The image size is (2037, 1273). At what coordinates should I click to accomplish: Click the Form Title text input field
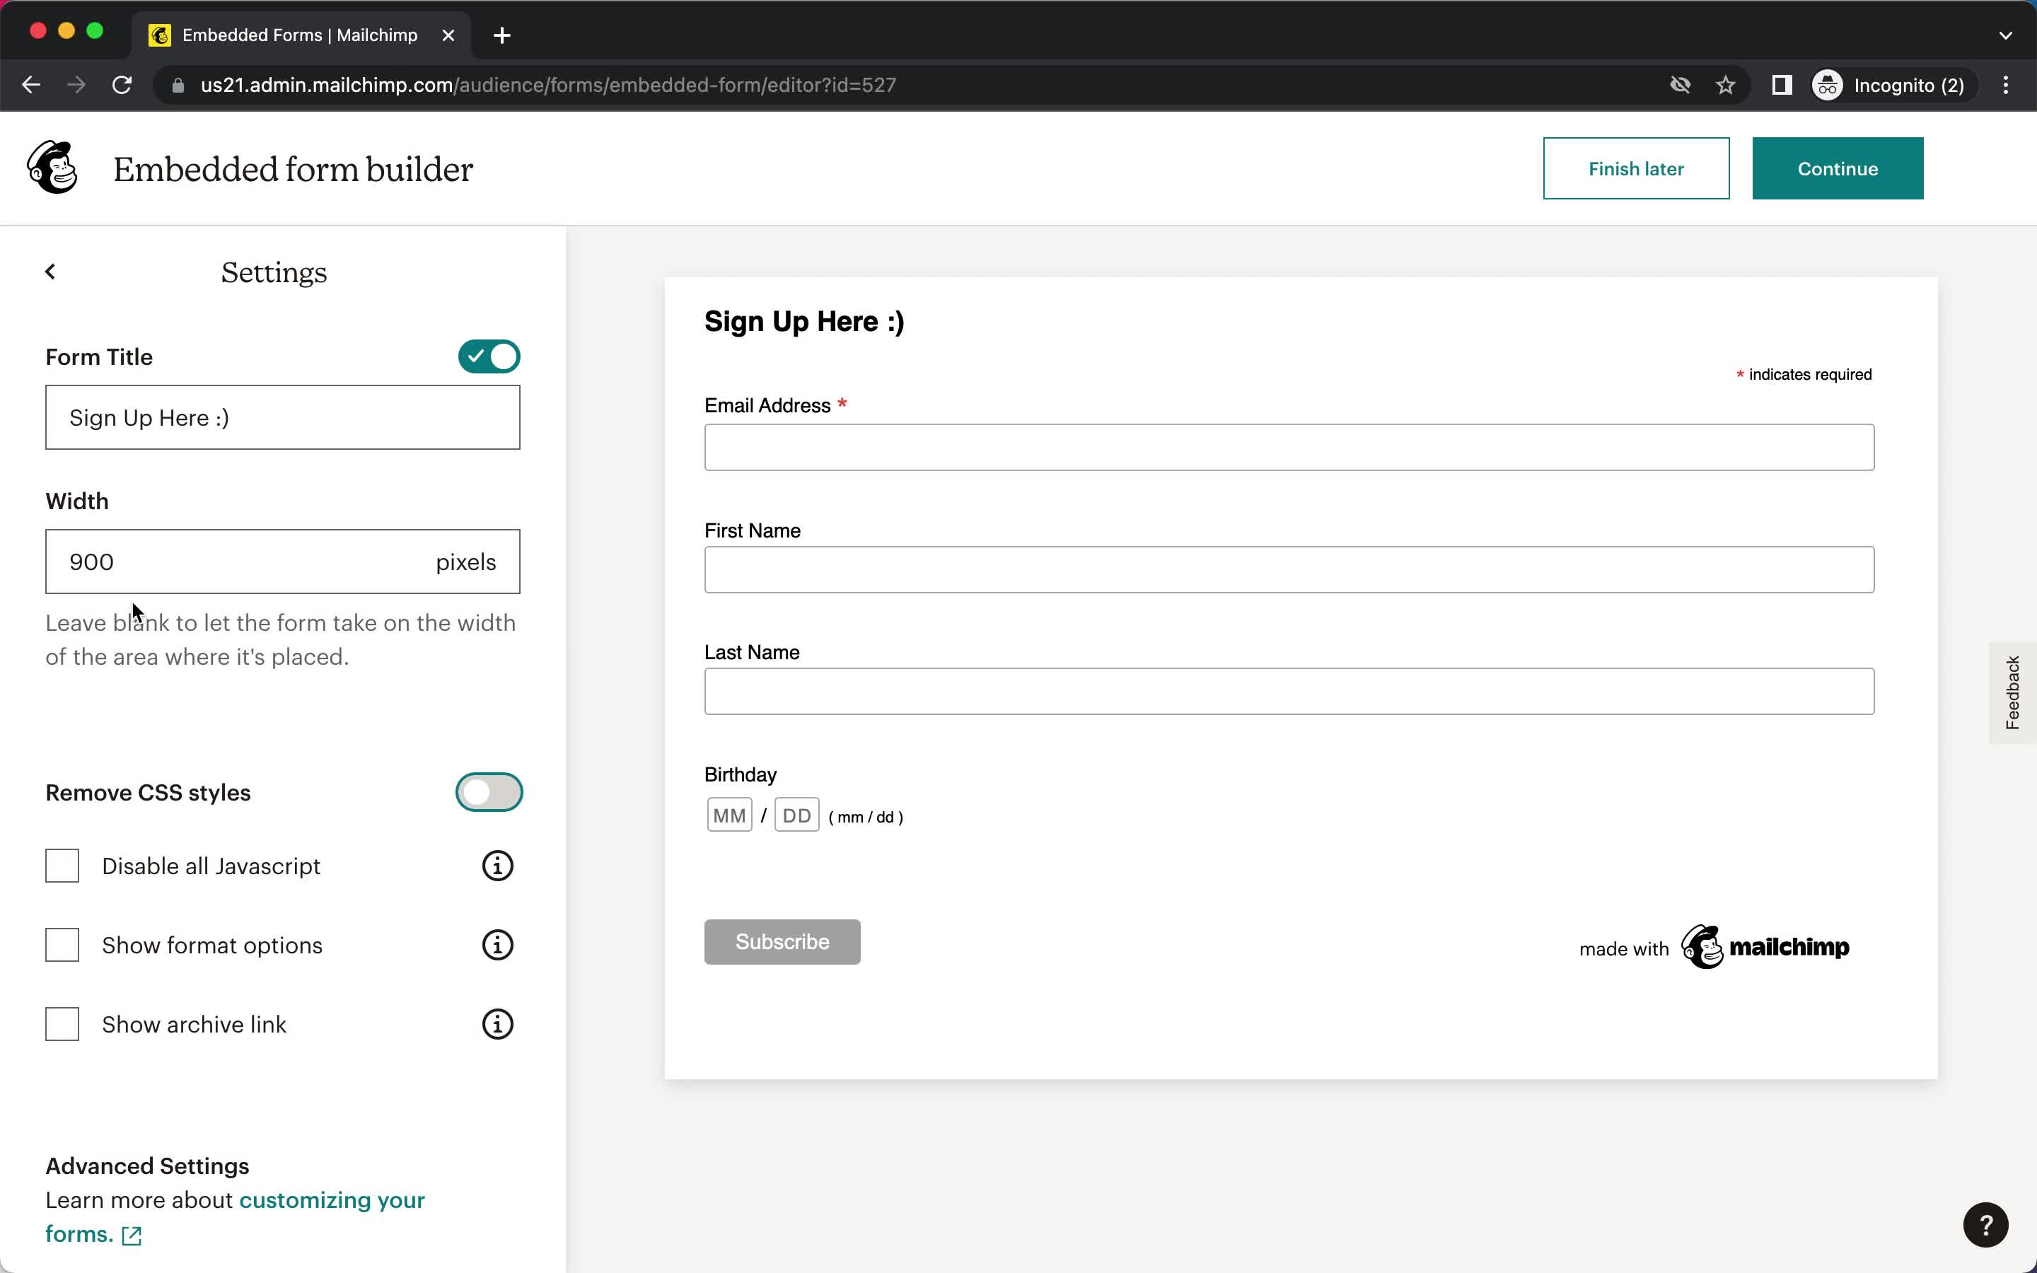[x=282, y=417]
